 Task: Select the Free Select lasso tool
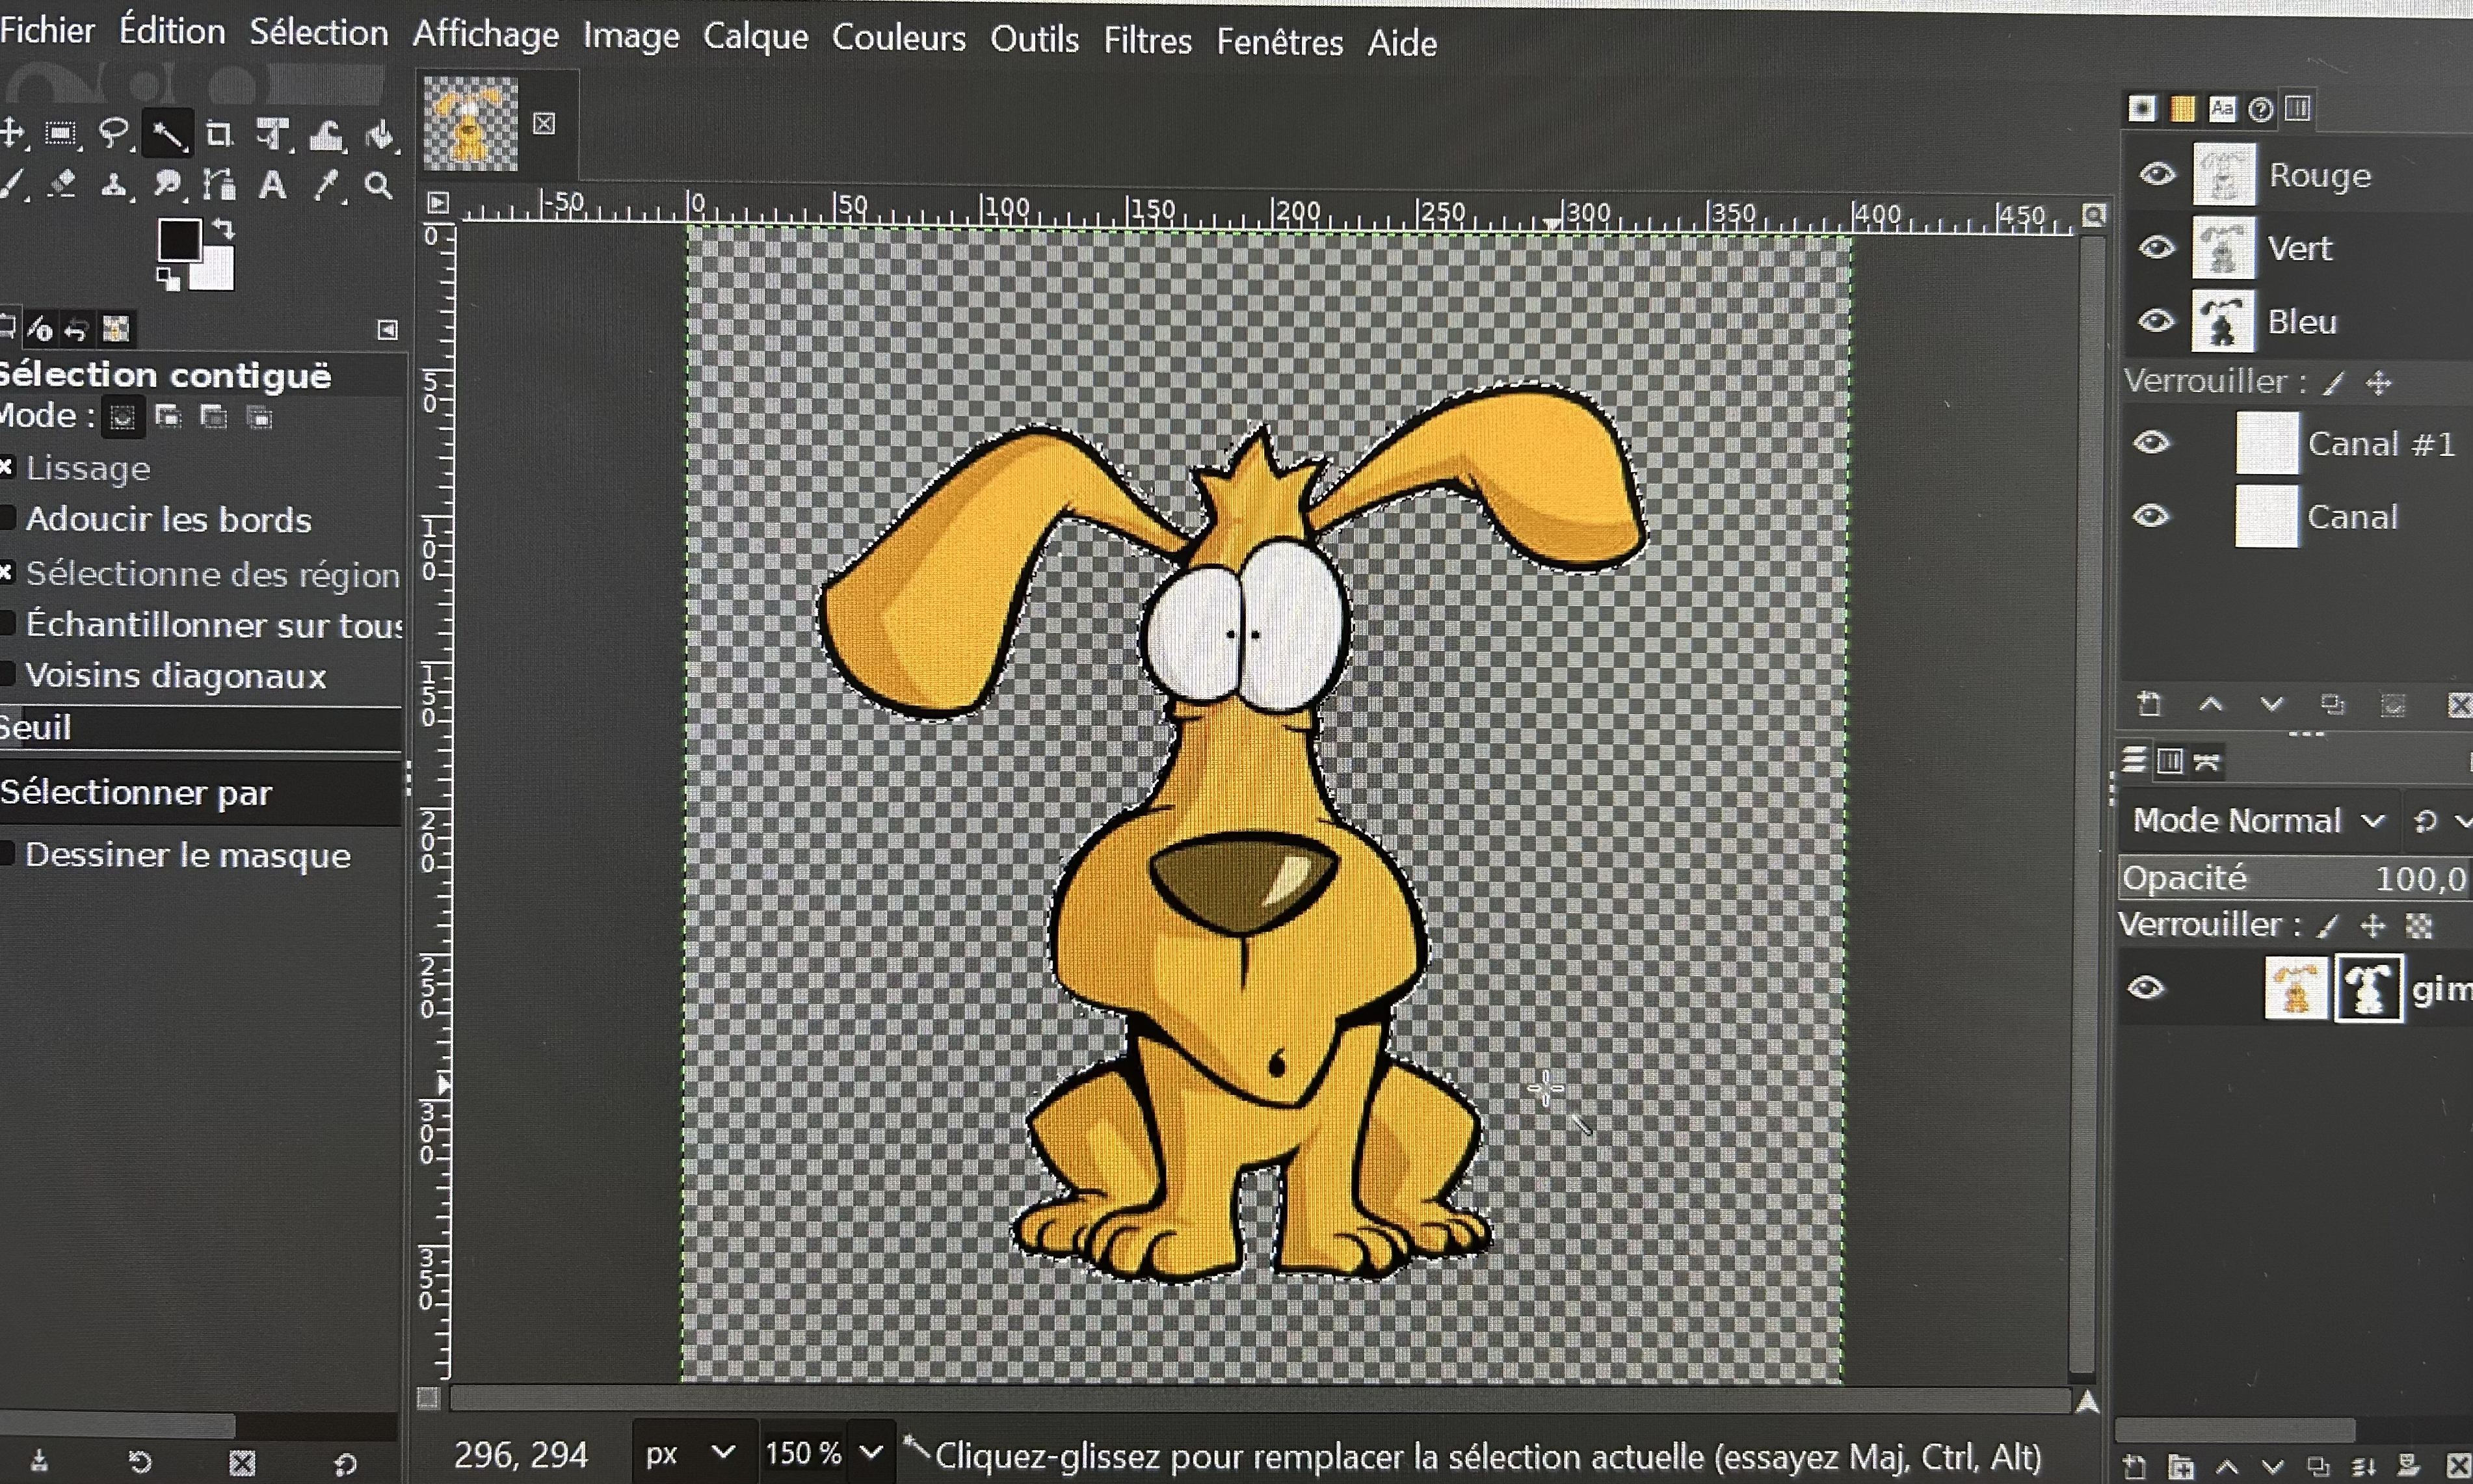coord(114,133)
